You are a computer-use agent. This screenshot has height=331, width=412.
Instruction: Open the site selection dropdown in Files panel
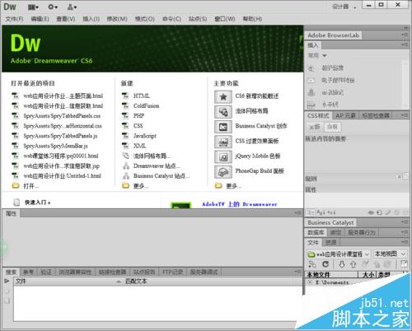tap(339, 254)
